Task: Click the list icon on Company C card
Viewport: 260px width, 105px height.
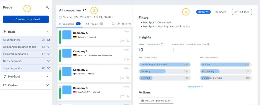Action: pos(123,78)
